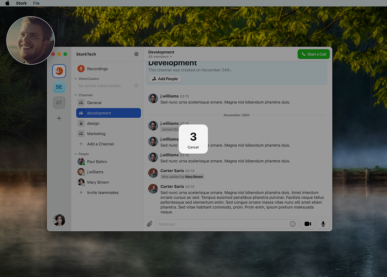The image size is (387, 277).
Task: Show watercoolers info icon
Action: pos(136,86)
